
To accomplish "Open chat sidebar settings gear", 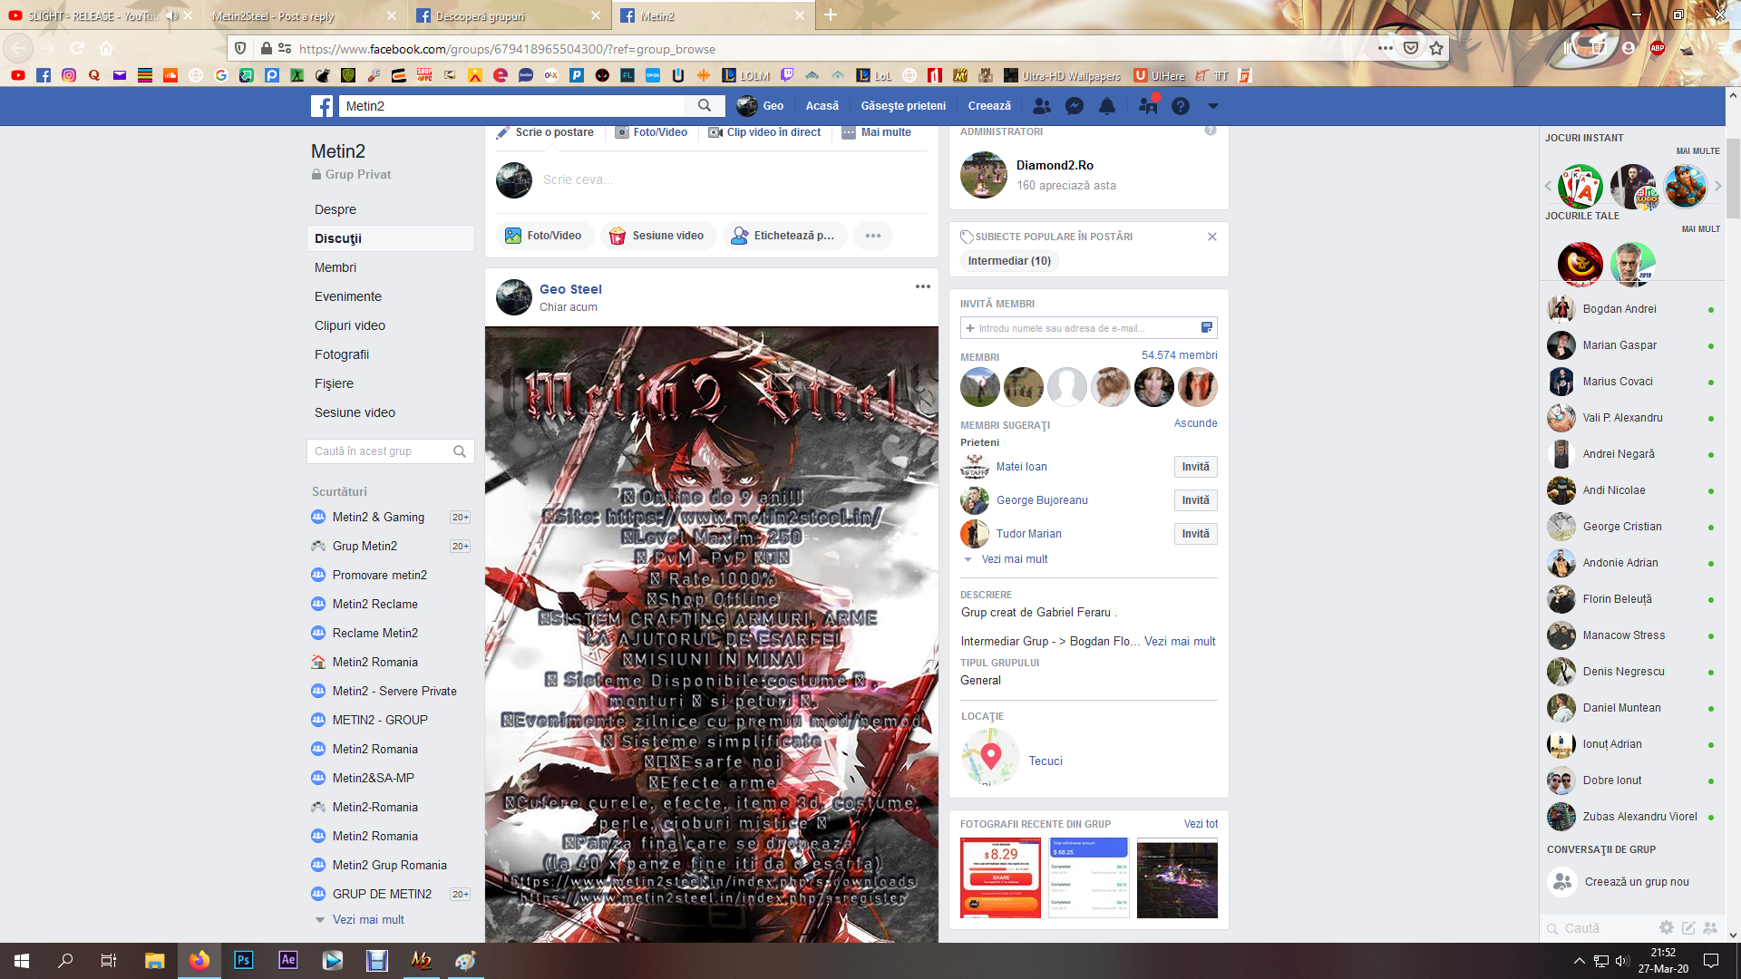I will 1666,927.
